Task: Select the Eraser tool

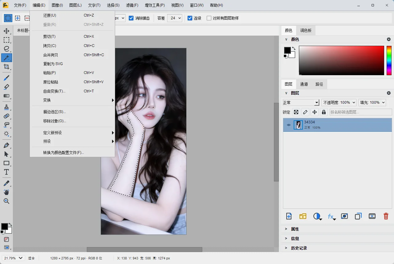Action: [6, 87]
